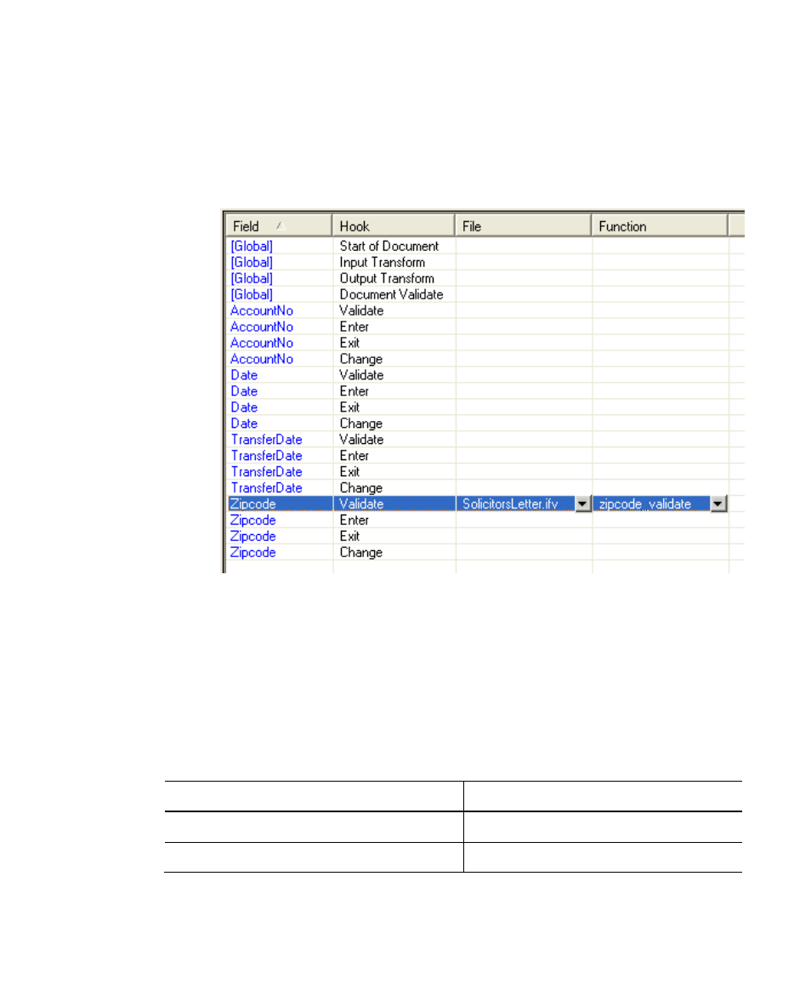Select the TransferDate Enter row
Screen dimensions: 811x990
(x=485, y=455)
